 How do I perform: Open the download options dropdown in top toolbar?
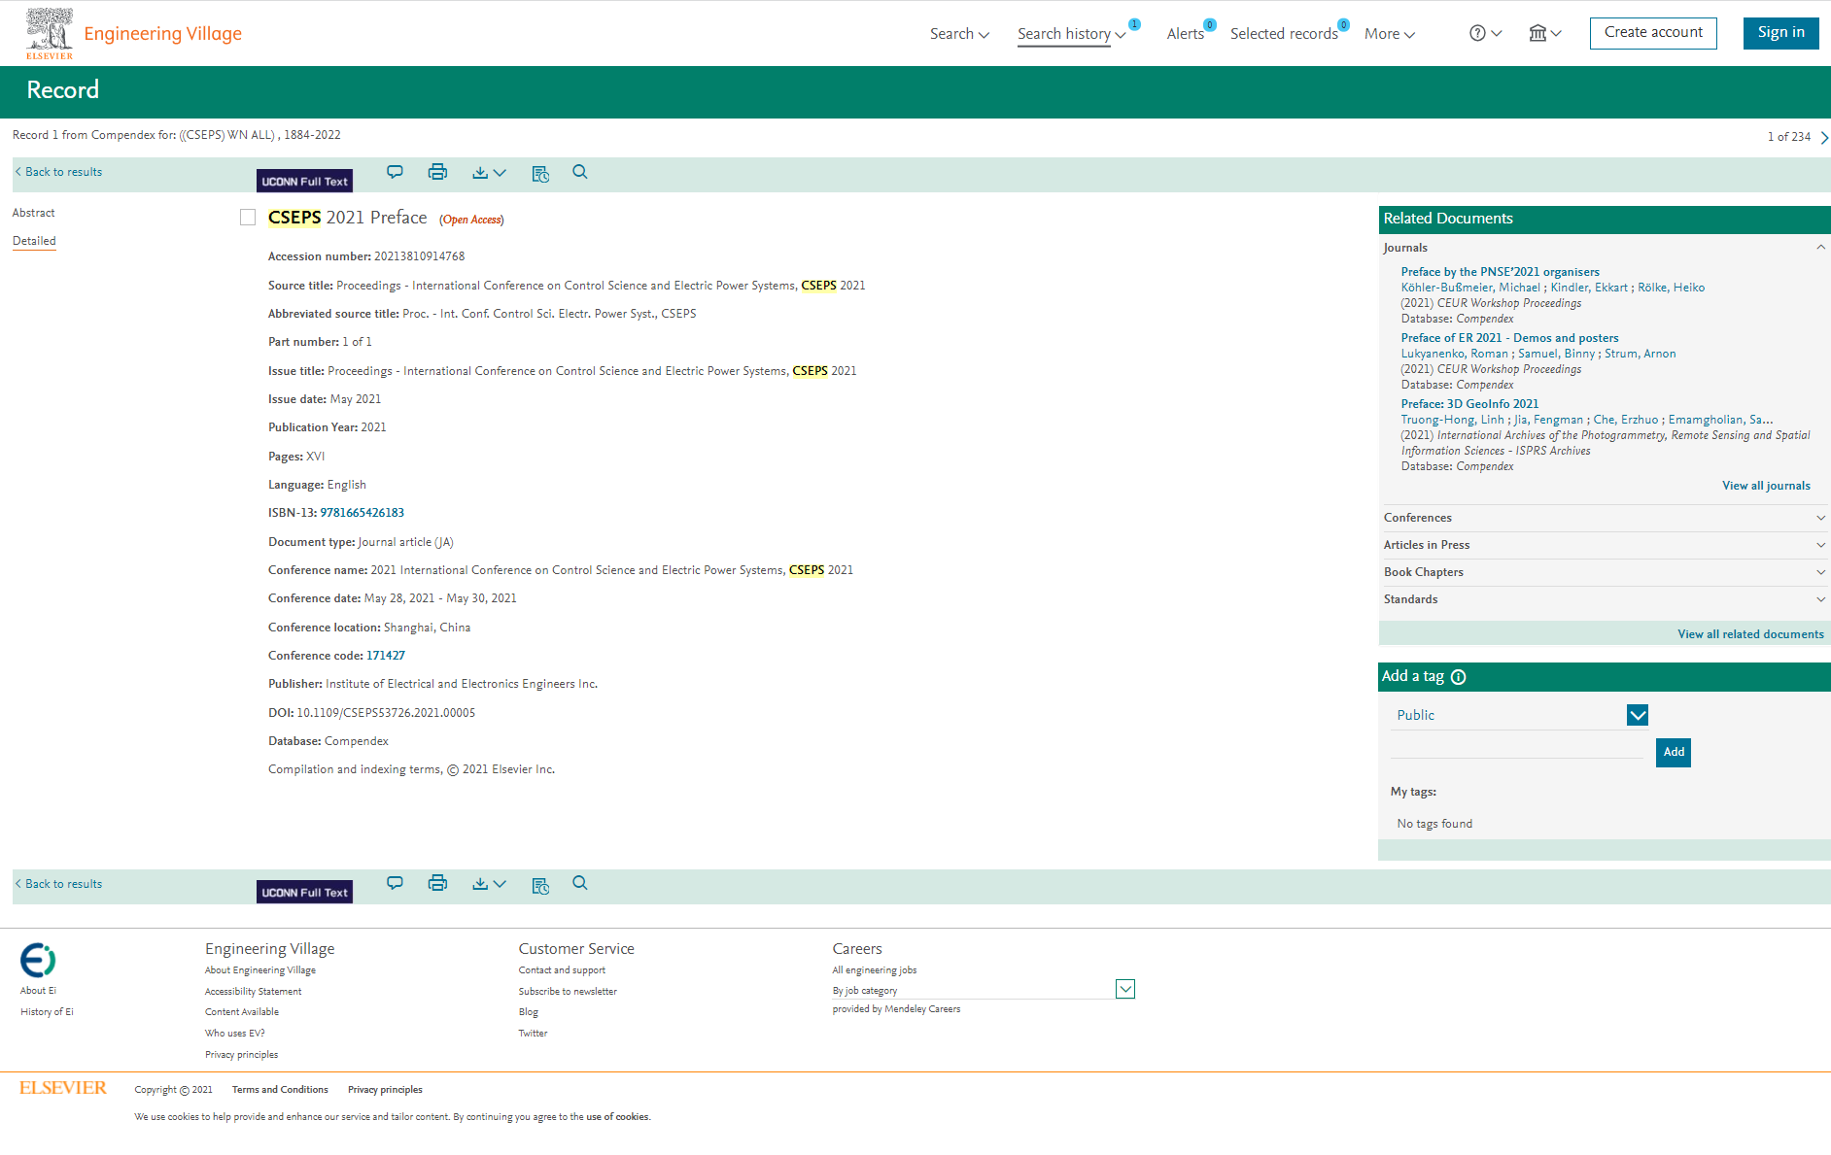pos(489,173)
